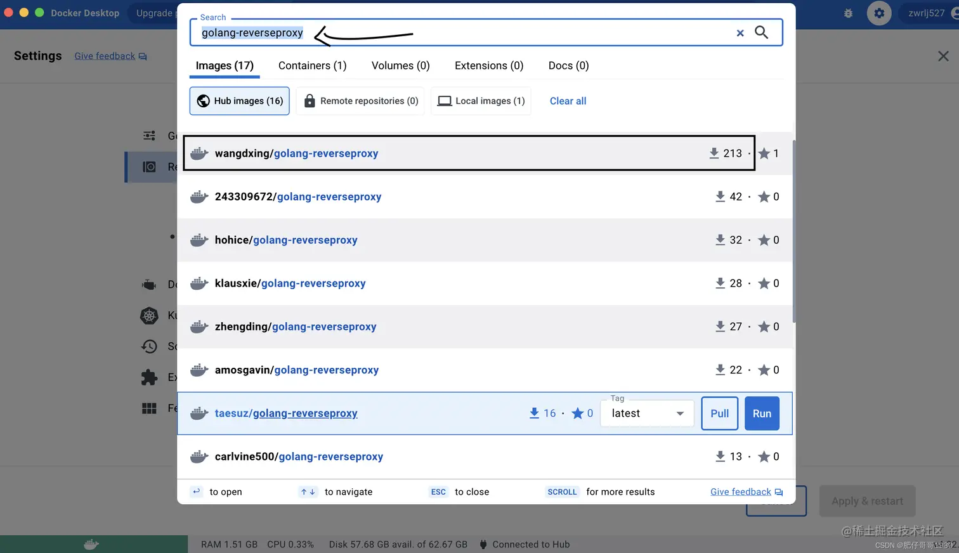Open Give feedback link beside Settings heading
This screenshot has height=553, width=959.
[x=110, y=56]
